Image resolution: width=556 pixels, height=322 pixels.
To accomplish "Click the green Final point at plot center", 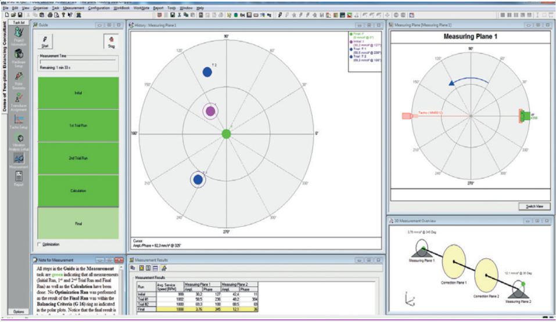I will coord(226,134).
